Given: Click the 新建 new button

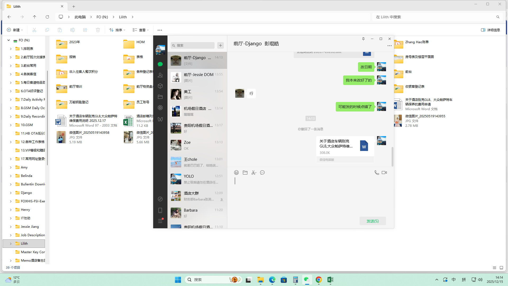Looking at the screenshot, I should [x=15, y=30].
